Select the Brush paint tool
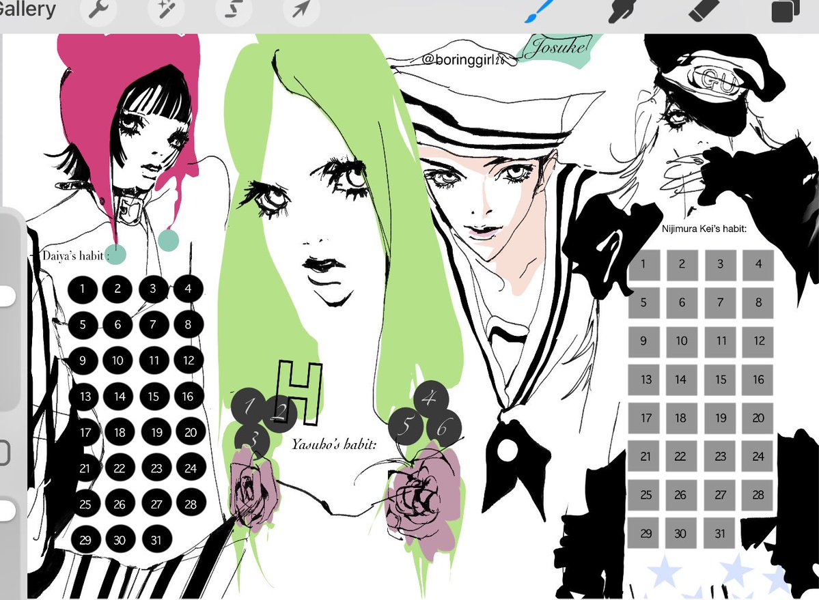 540,10
